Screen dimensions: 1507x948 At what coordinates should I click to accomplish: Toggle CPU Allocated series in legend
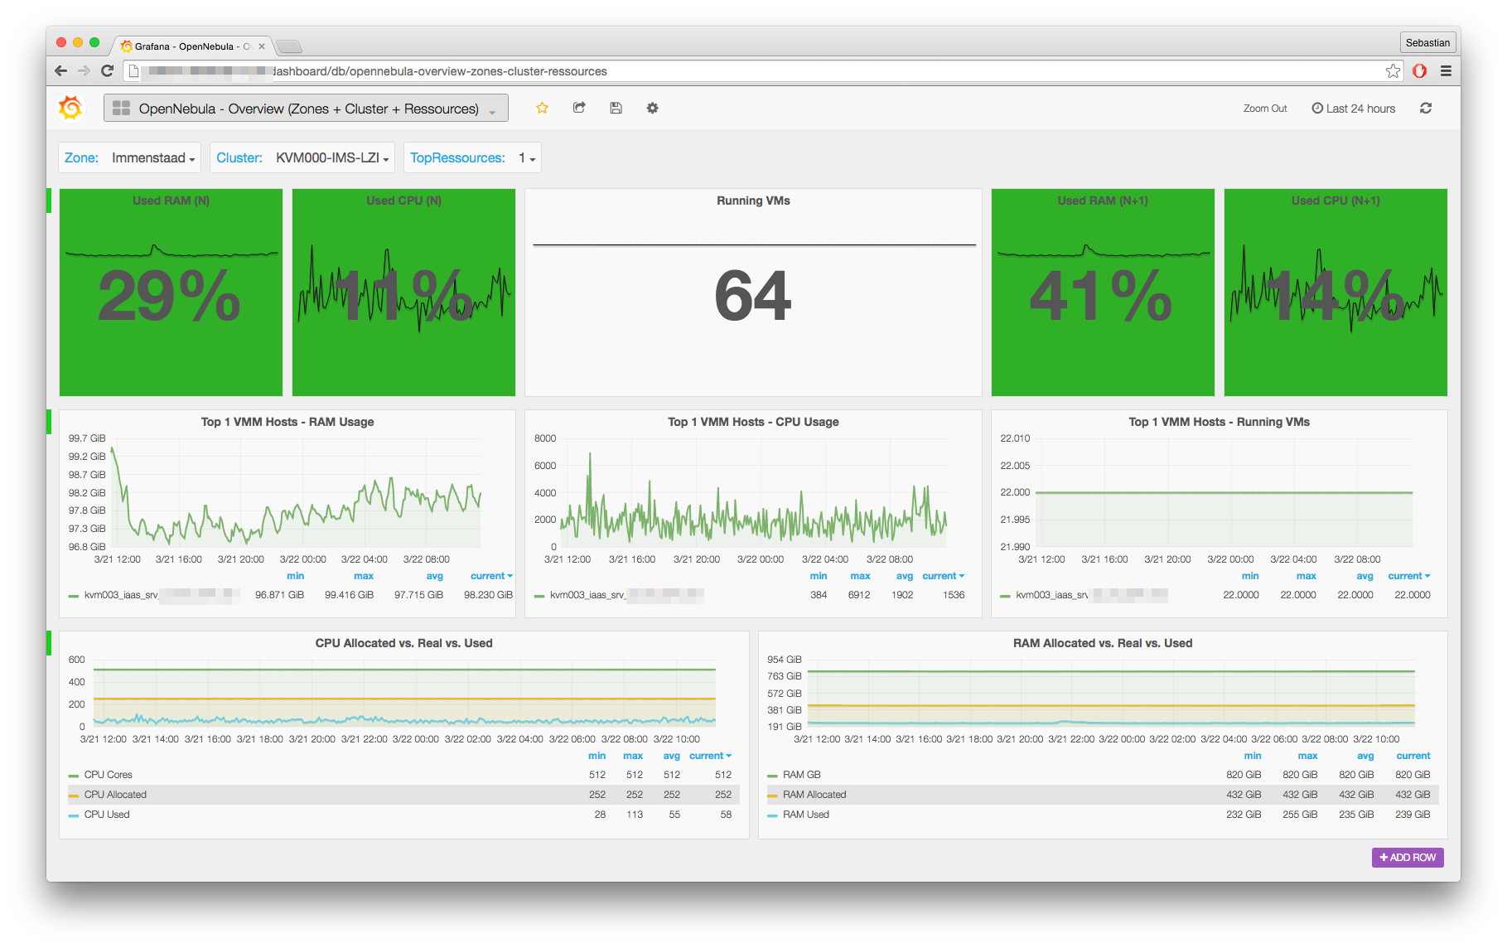[115, 795]
